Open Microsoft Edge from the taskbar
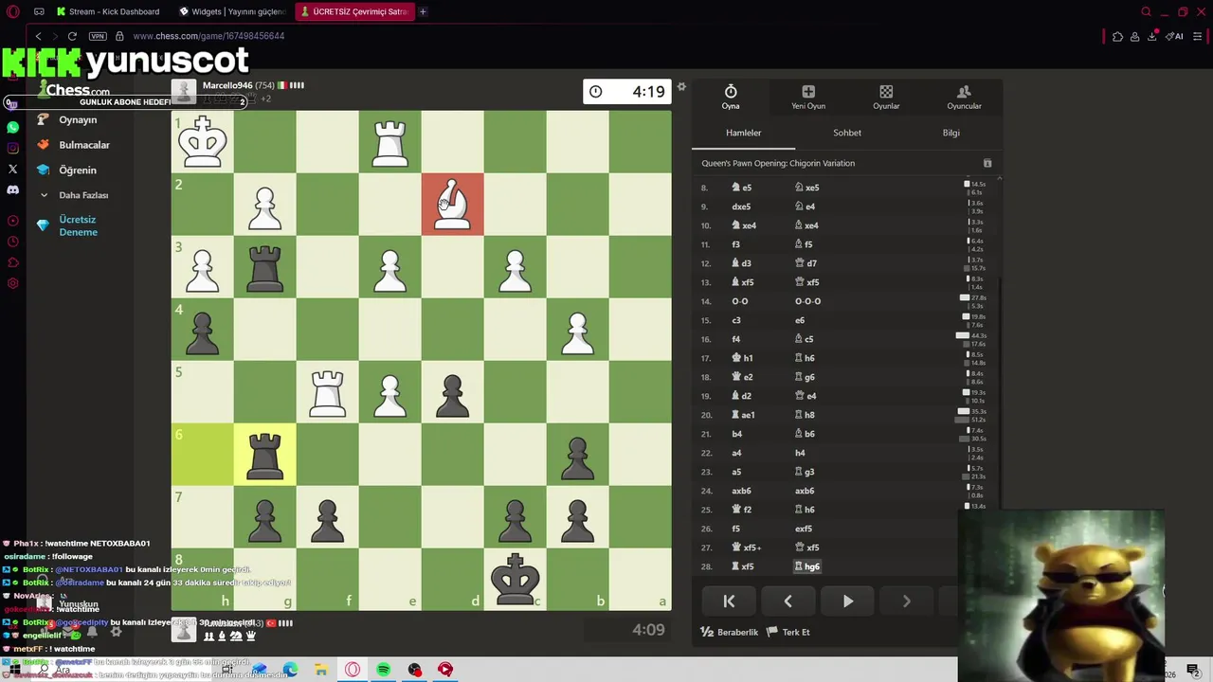The width and height of the screenshot is (1213, 682). pyautogui.click(x=290, y=670)
